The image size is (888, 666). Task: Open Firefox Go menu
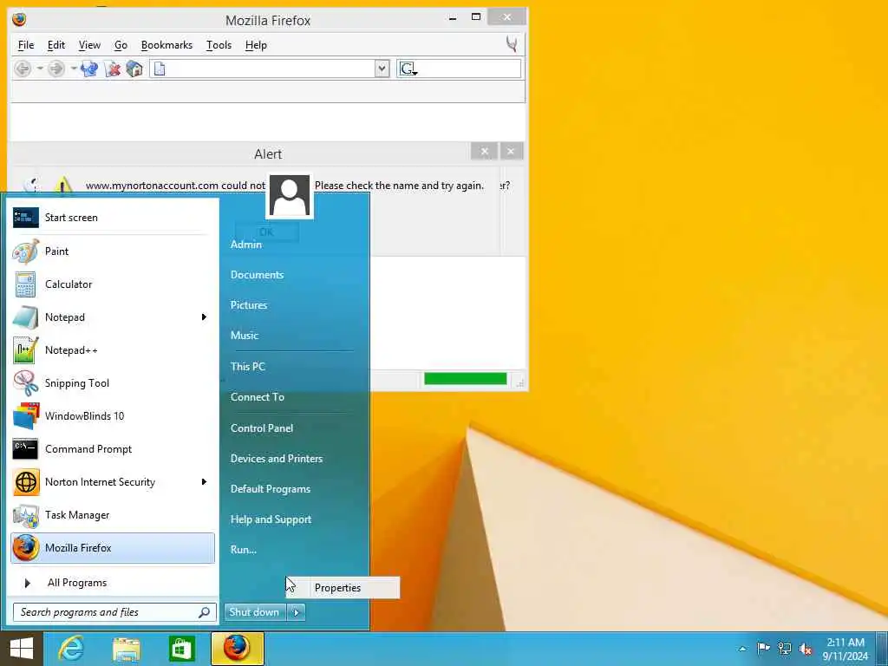click(x=121, y=45)
